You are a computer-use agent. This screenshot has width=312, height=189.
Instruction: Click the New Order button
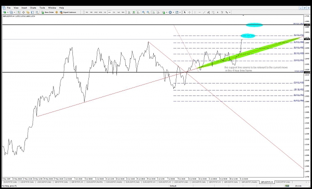[x=47, y=12]
